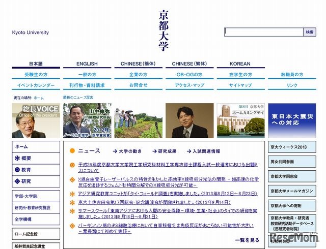This screenshot has width=326, height=249.
Task: Open 在学生の方 menu item
Action: coord(240,75)
